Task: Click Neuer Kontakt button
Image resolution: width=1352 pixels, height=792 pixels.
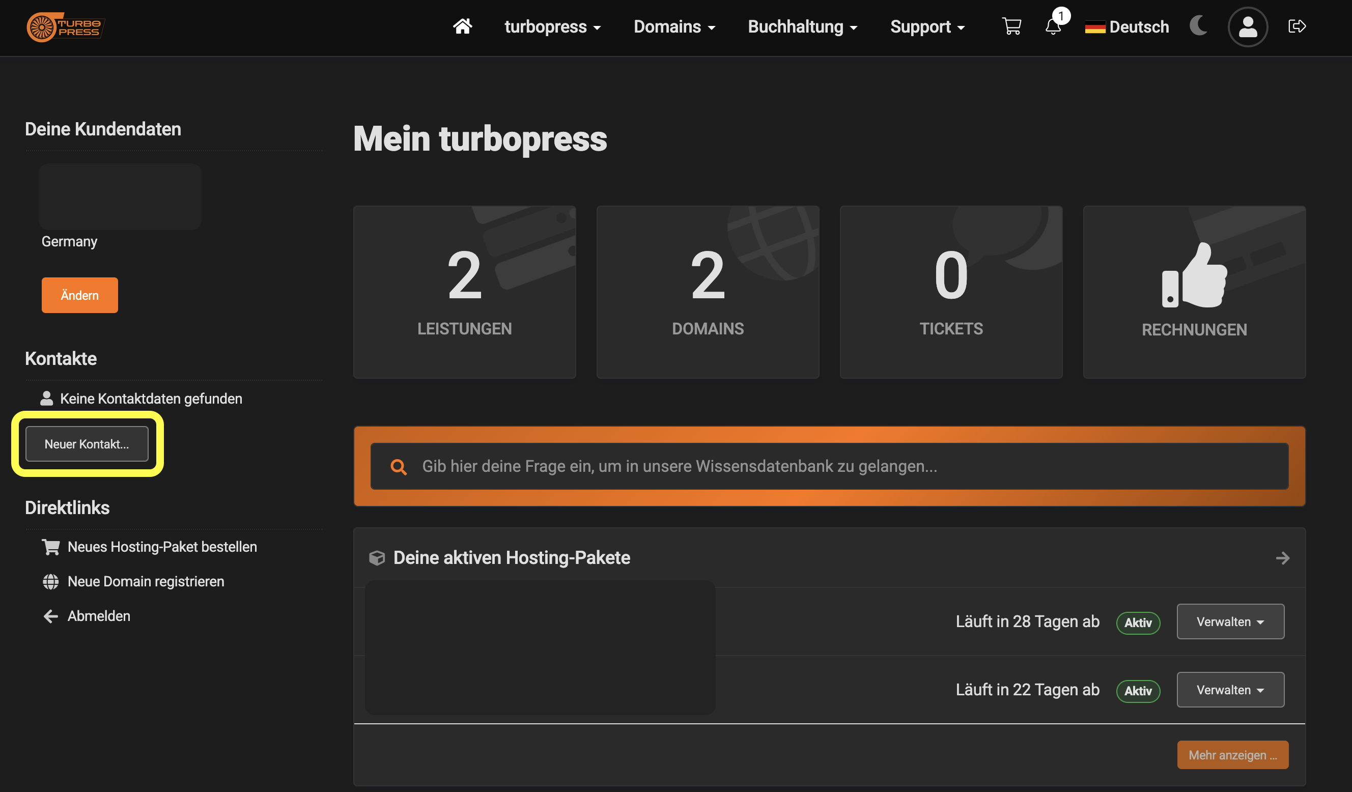Action: click(87, 444)
